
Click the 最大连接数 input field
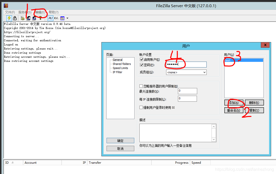[x=187, y=91]
